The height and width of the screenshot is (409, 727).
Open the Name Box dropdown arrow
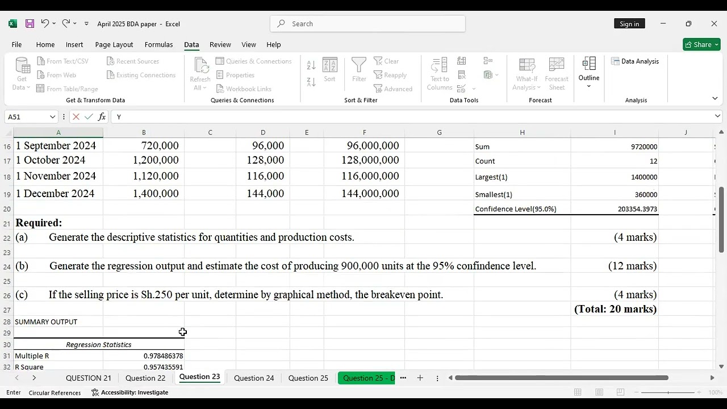pos(53,116)
